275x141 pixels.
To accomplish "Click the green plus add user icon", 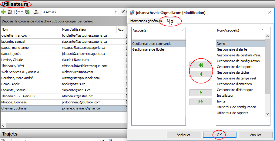I will tap(3, 12).
